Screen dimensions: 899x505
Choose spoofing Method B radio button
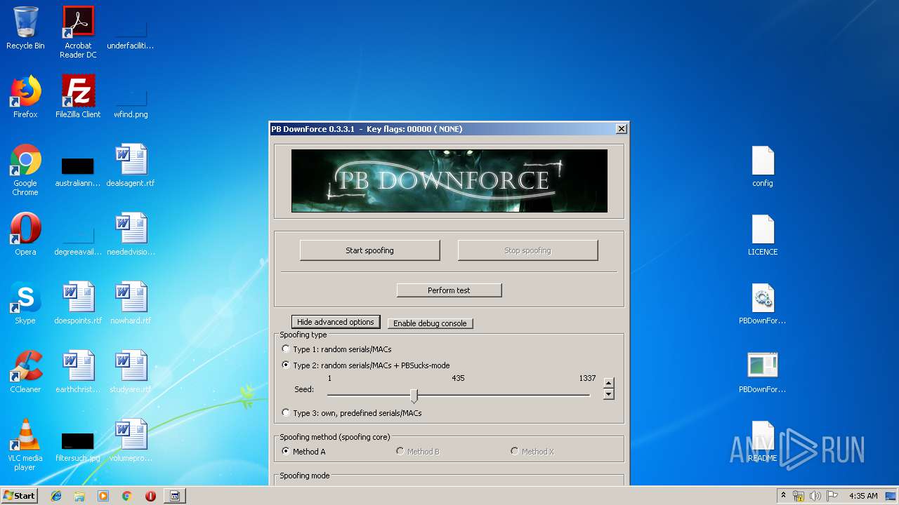point(418,452)
